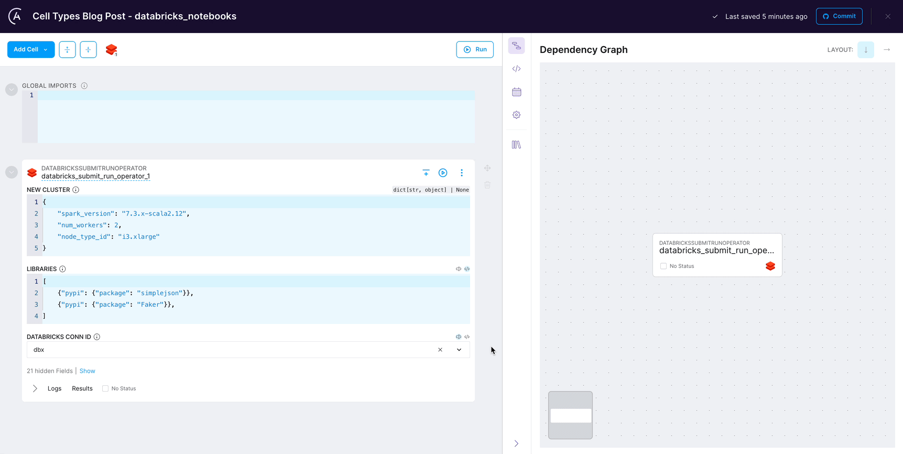Click the type hint dict[str, object] | None
The width and height of the screenshot is (903, 454).
click(x=431, y=190)
